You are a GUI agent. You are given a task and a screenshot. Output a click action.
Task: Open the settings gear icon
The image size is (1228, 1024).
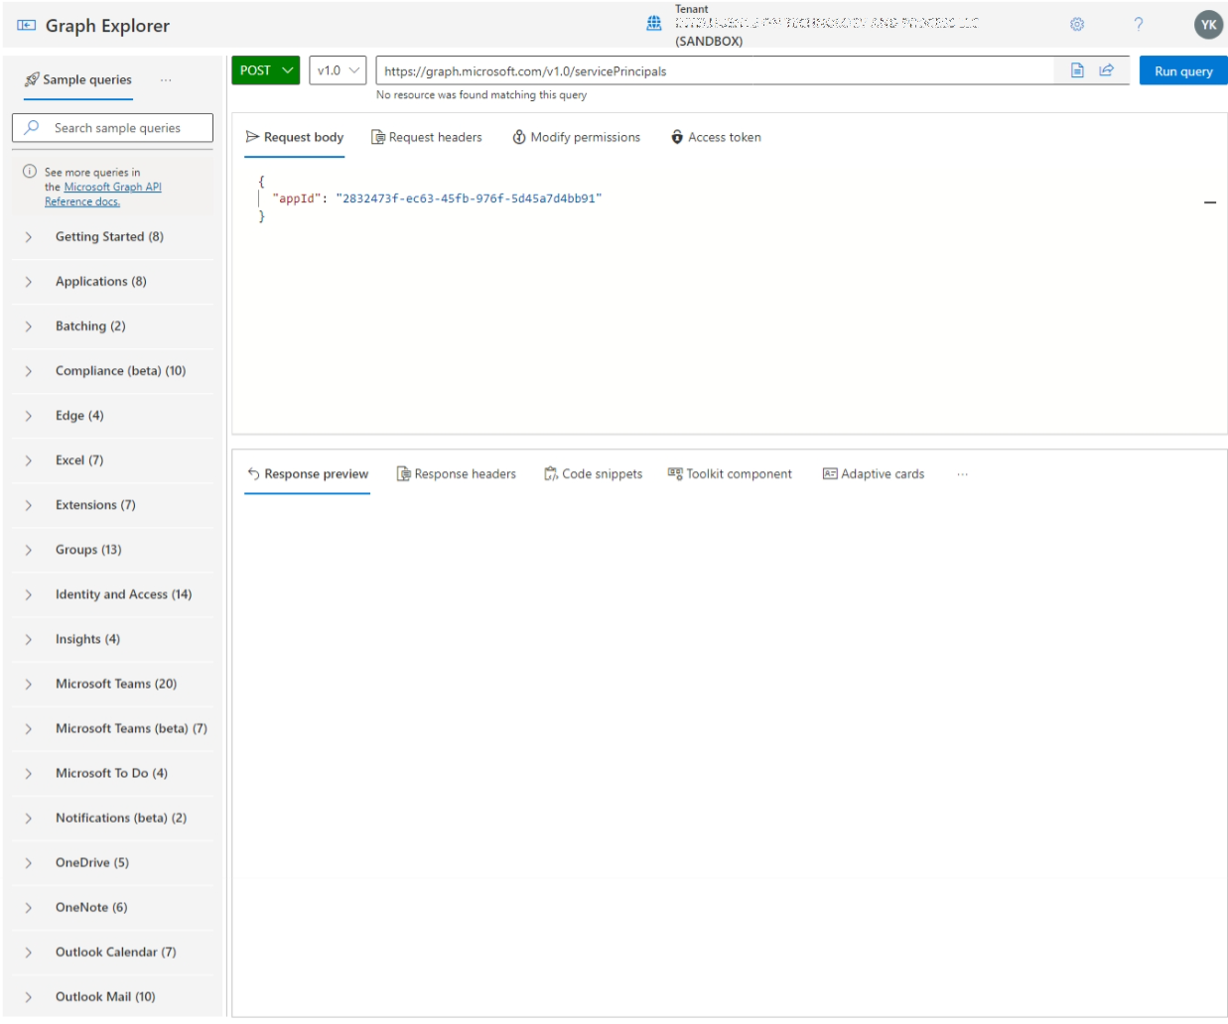[x=1077, y=25]
